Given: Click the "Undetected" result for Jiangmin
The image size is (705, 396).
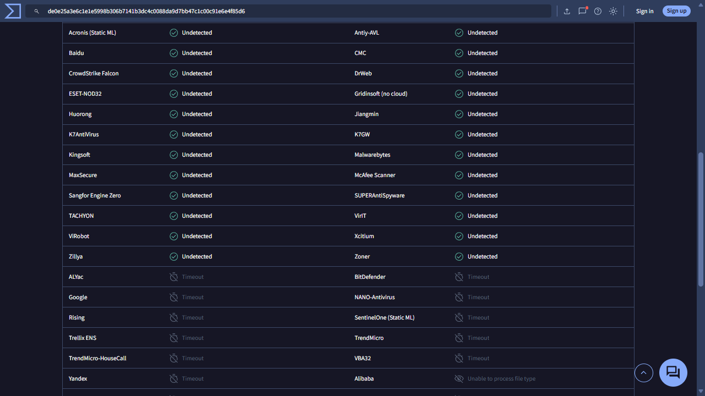Looking at the screenshot, I should (482, 114).
